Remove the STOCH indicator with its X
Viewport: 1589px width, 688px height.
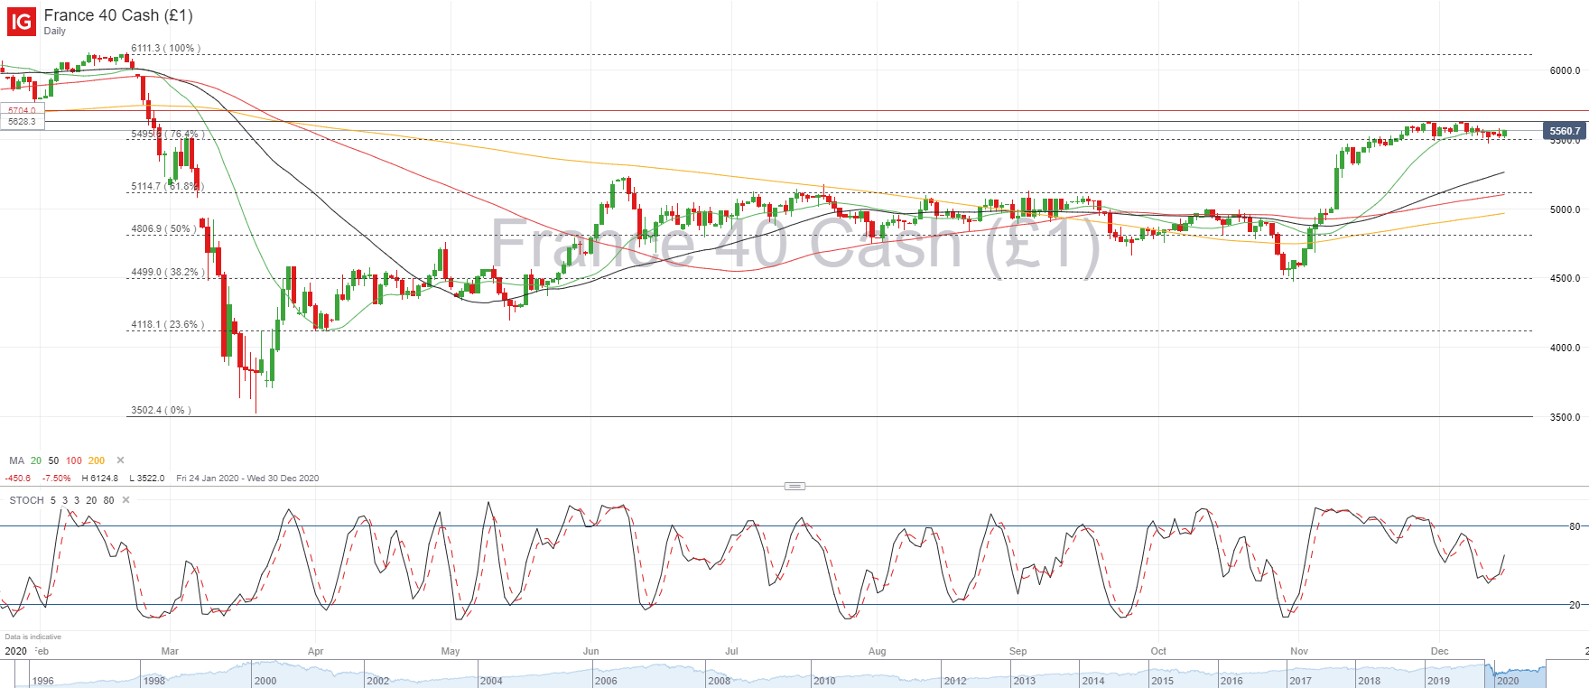point(125,500)
